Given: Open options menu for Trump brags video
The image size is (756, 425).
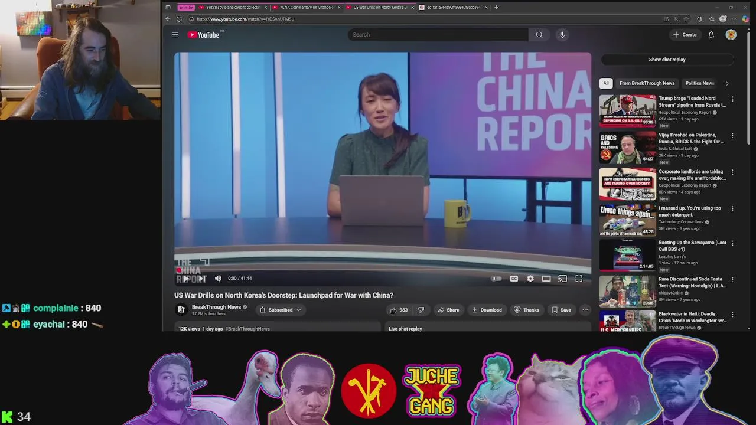Looking at the screenshot, I should pyautogui.click(x=732, y=99).
